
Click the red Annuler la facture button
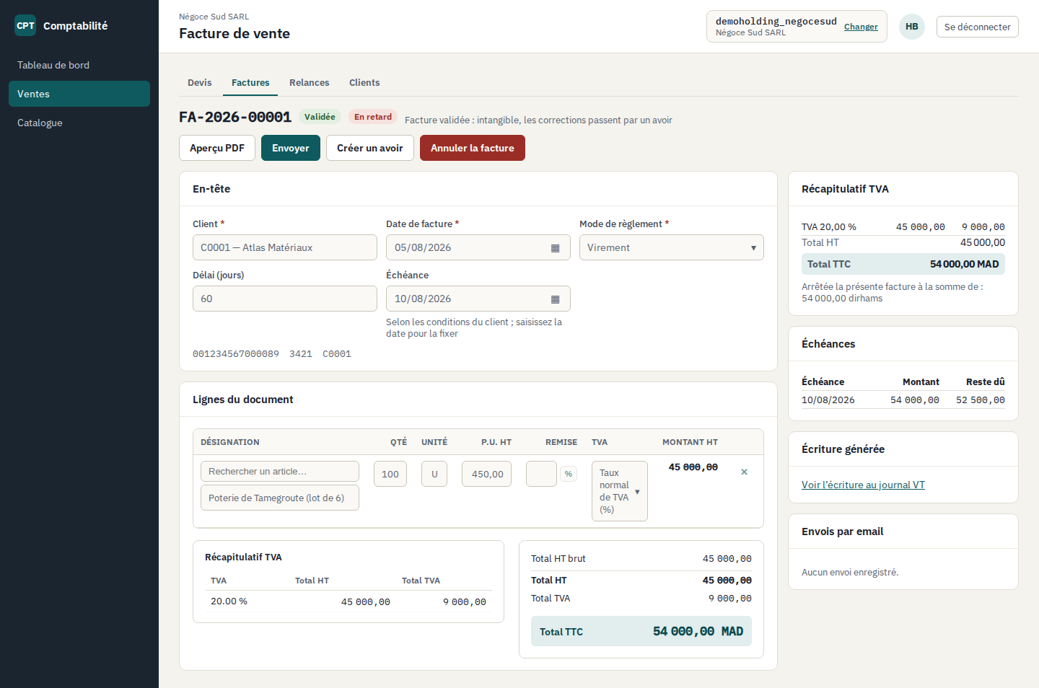(x=473, y=148)
